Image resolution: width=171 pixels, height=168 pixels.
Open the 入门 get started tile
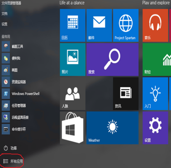155,94
